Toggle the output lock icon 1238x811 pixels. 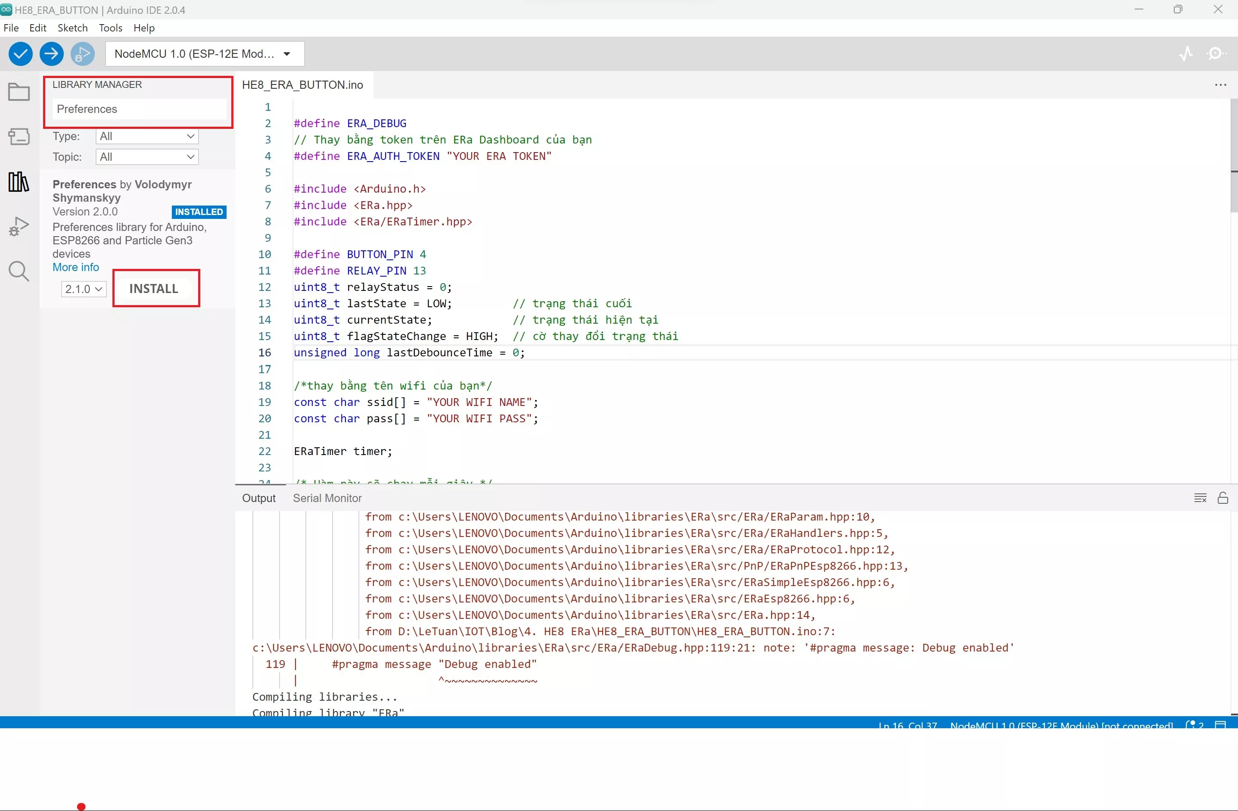(1222, 498)
